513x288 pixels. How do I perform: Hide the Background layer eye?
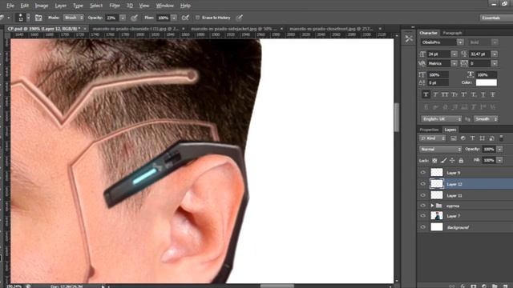[423, 227]
